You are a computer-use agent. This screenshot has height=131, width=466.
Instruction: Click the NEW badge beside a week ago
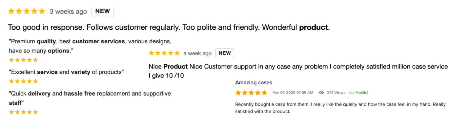[225, 53]
